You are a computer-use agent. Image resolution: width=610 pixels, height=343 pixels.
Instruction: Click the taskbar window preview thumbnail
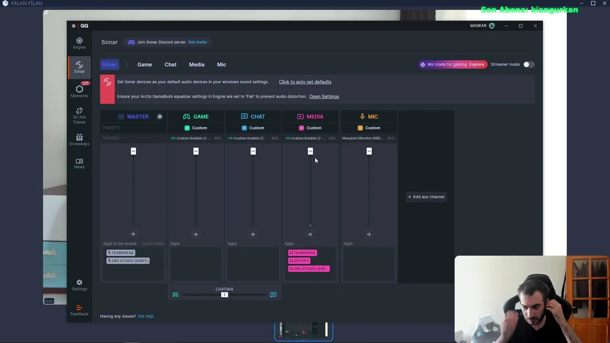click(304, 331)
